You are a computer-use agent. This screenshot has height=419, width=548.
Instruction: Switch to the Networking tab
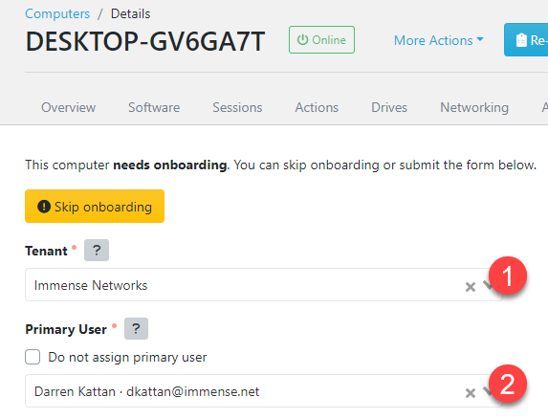pyautogui.click(x=474, y=107)
